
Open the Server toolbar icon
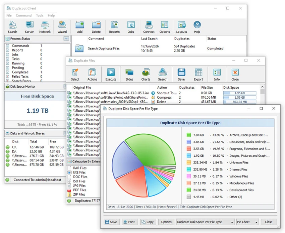[x=29, y=27]
